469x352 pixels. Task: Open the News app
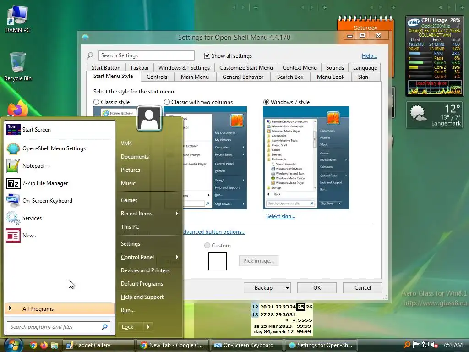coord(59,236)
